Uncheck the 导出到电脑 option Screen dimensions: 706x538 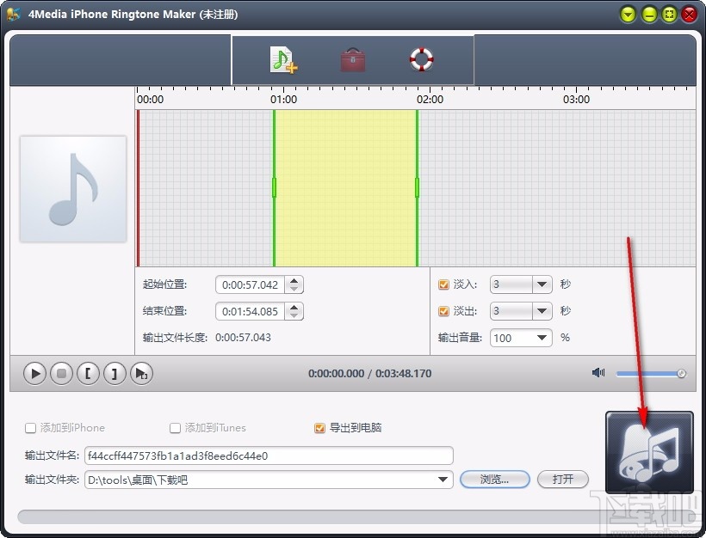tap(319, 428)
